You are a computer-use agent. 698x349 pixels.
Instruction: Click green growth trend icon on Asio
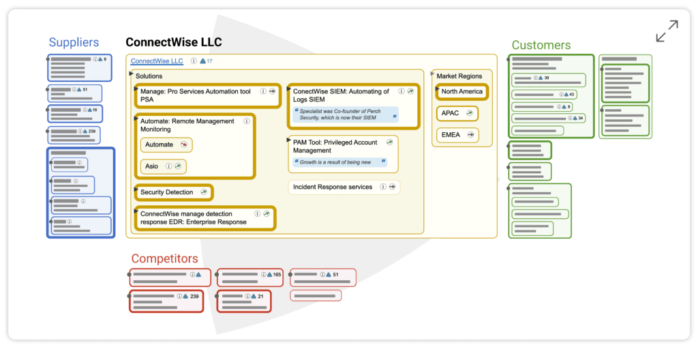(x=178, y=166)
